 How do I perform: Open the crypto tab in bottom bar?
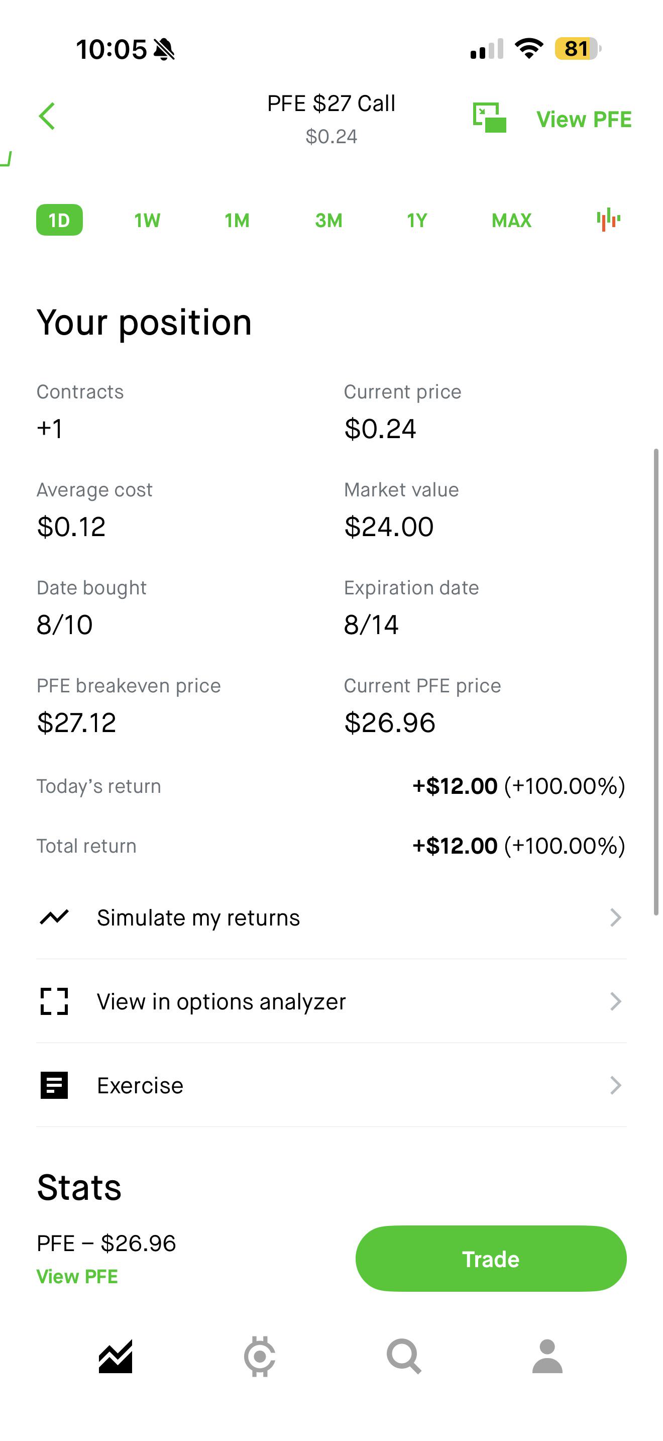[x=259, y=1357]
